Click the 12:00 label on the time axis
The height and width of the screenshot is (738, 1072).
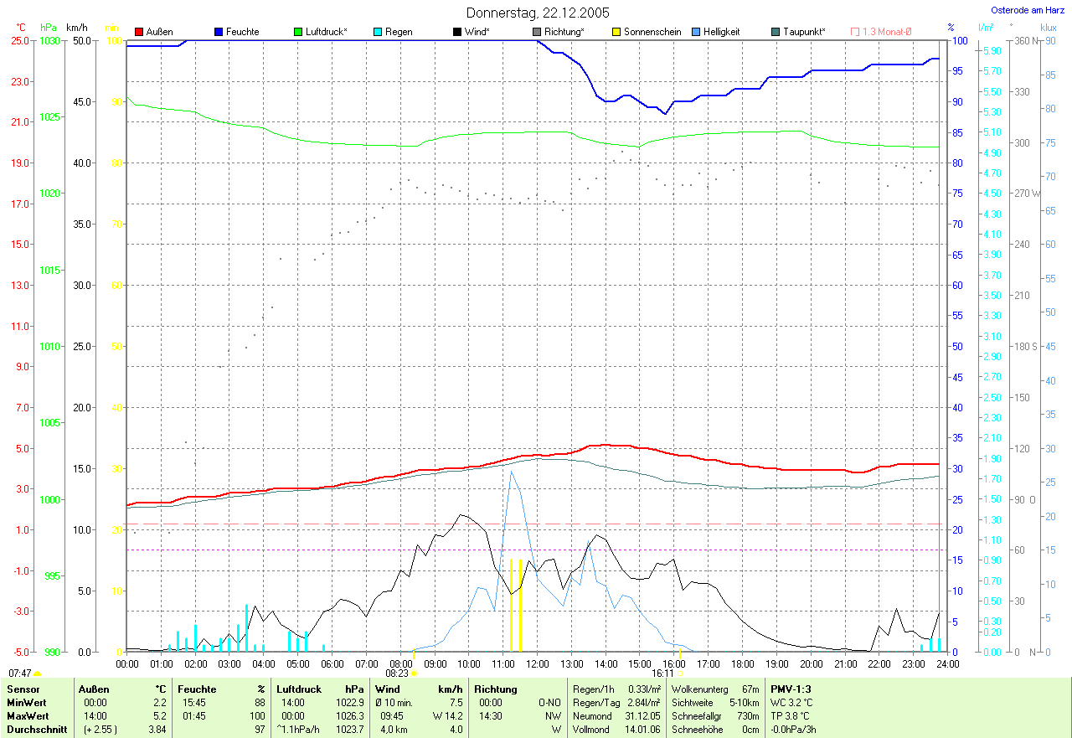[x=537, y=663]
